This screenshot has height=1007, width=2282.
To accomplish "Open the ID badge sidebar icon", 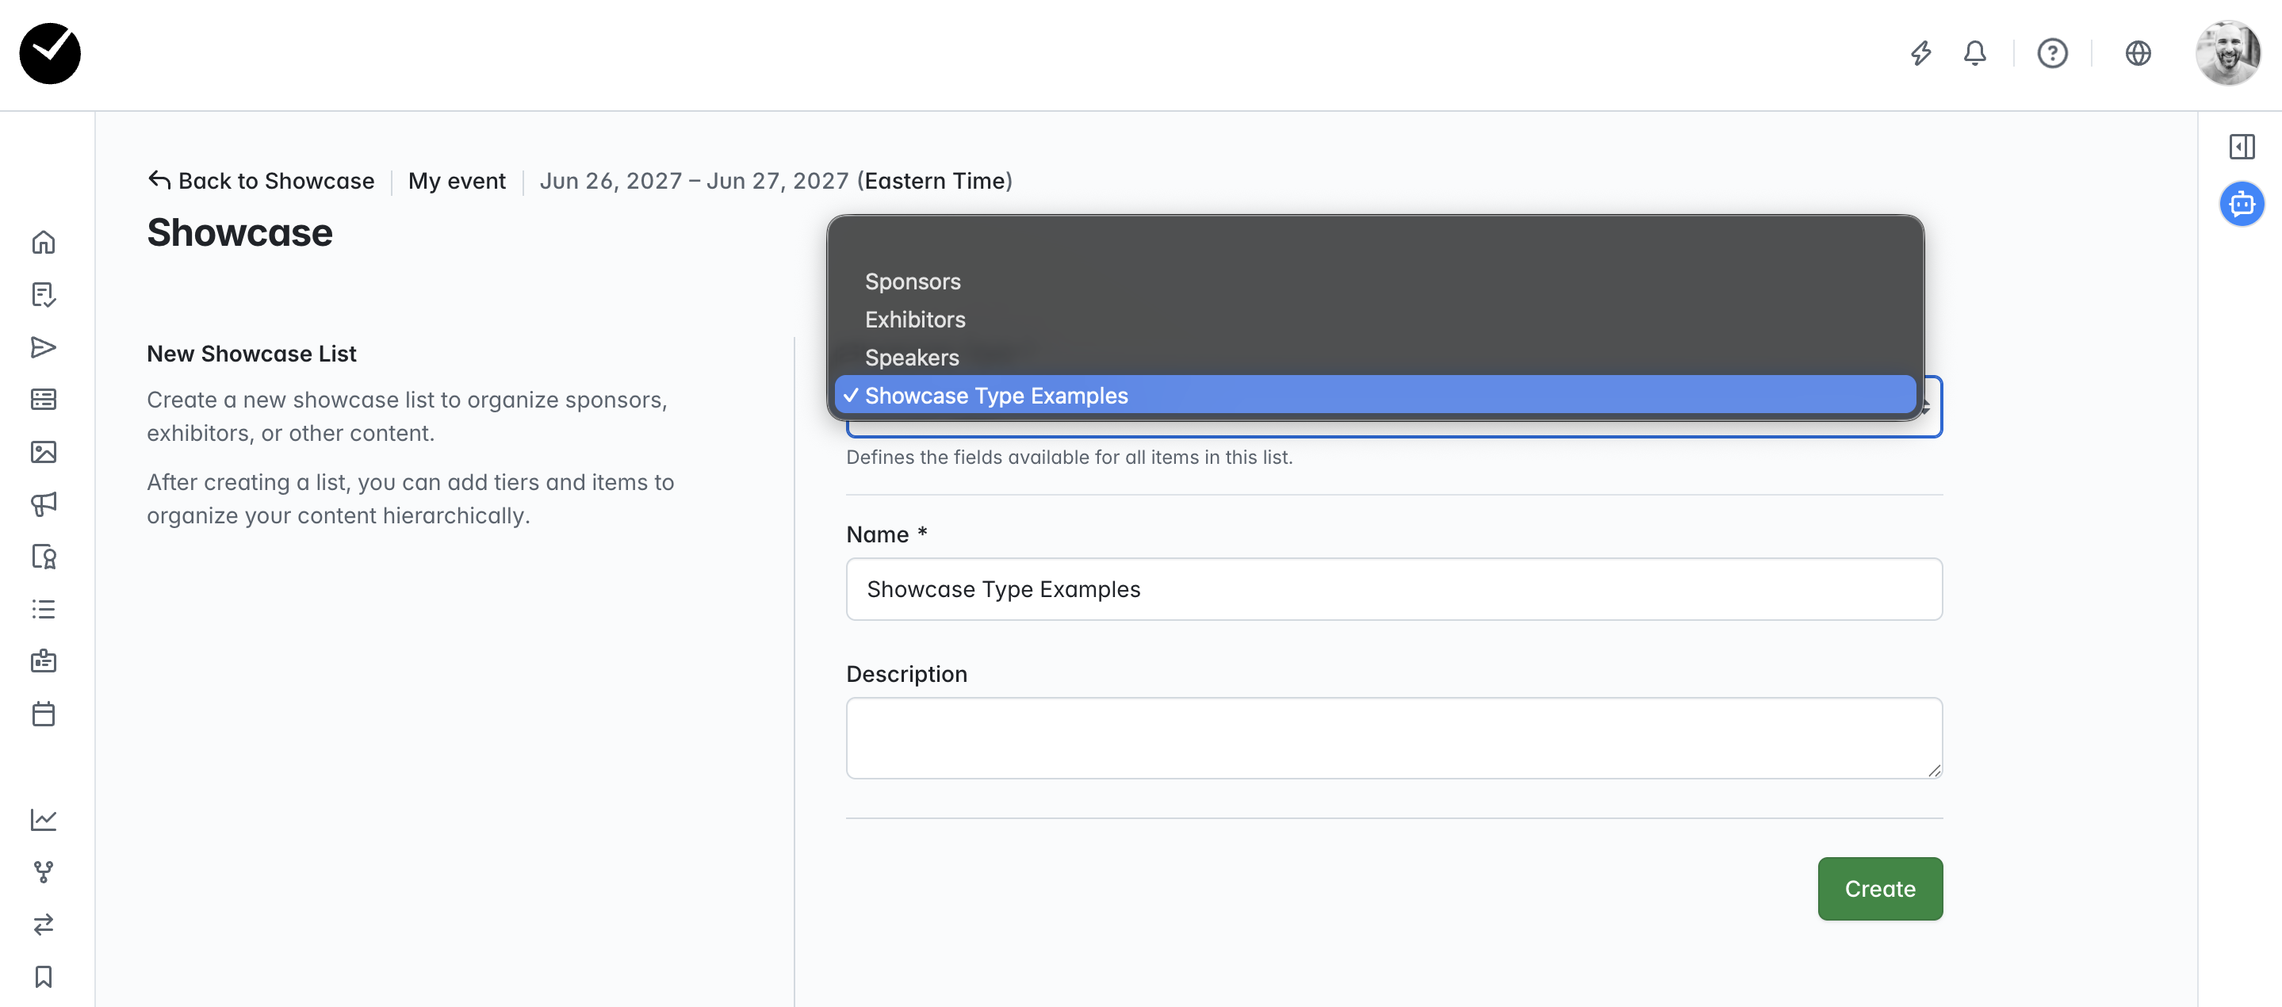I will (x=44, y=661).
